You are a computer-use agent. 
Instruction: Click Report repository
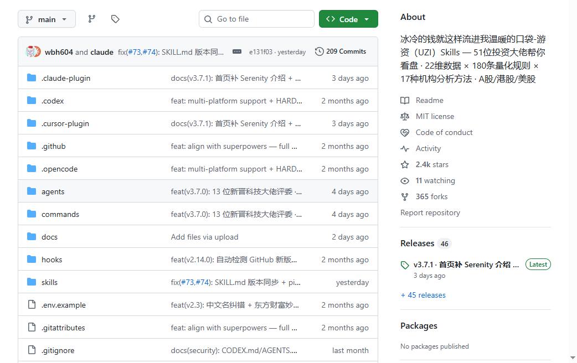[x=430, y=212]
